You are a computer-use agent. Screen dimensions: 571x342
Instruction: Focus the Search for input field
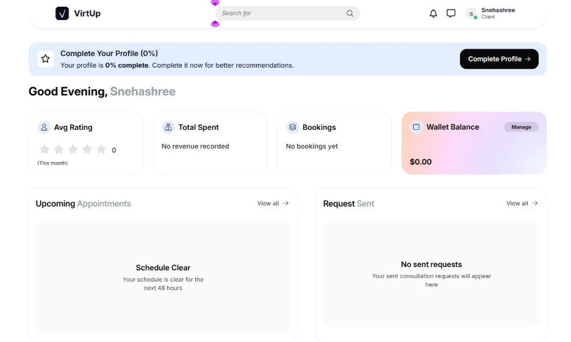tap(287, 13)
